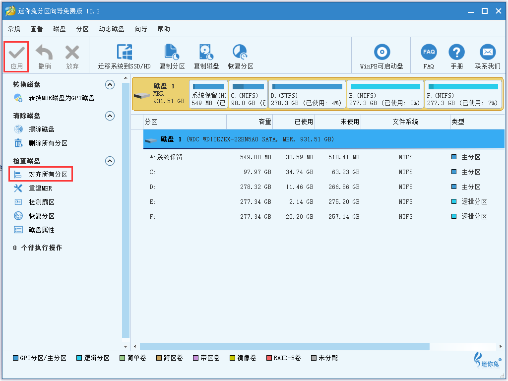
Task: Select the F: (NTFS) block in disk map
Action: (x=463, y=94)
